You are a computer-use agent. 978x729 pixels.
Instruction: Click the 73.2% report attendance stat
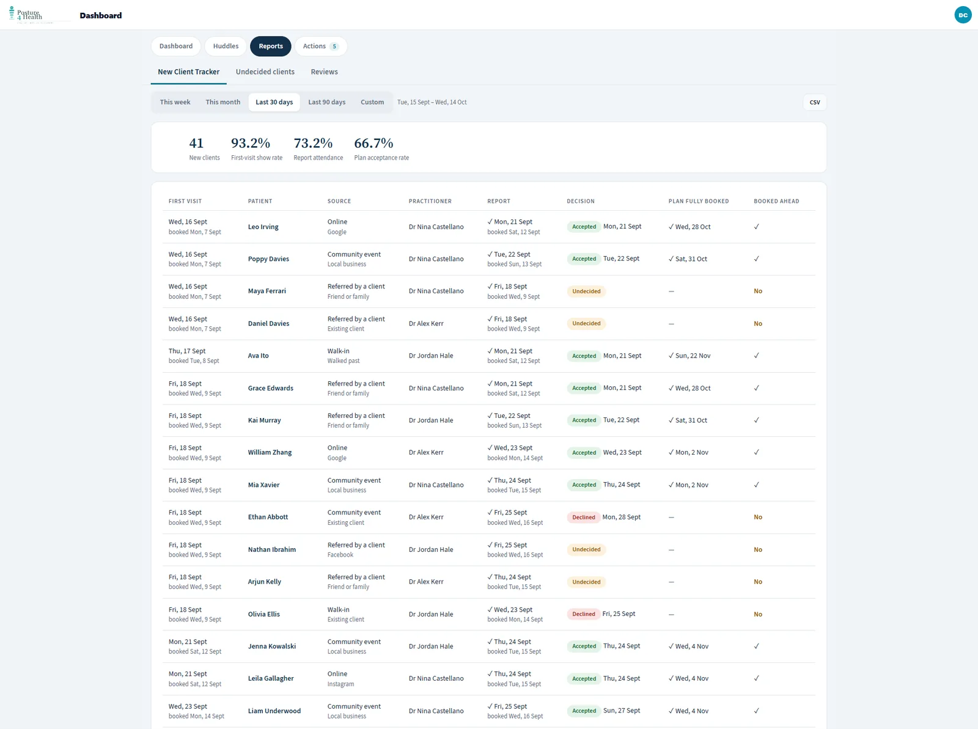(x=318, y=148)
